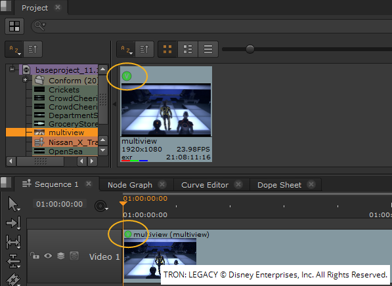This screenshot has width=392, height=286.
Task: Close the Node Graph tab
Action: (x=162, y=184)
